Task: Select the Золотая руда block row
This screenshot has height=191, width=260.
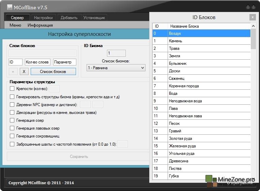Action: click(201, 138)
